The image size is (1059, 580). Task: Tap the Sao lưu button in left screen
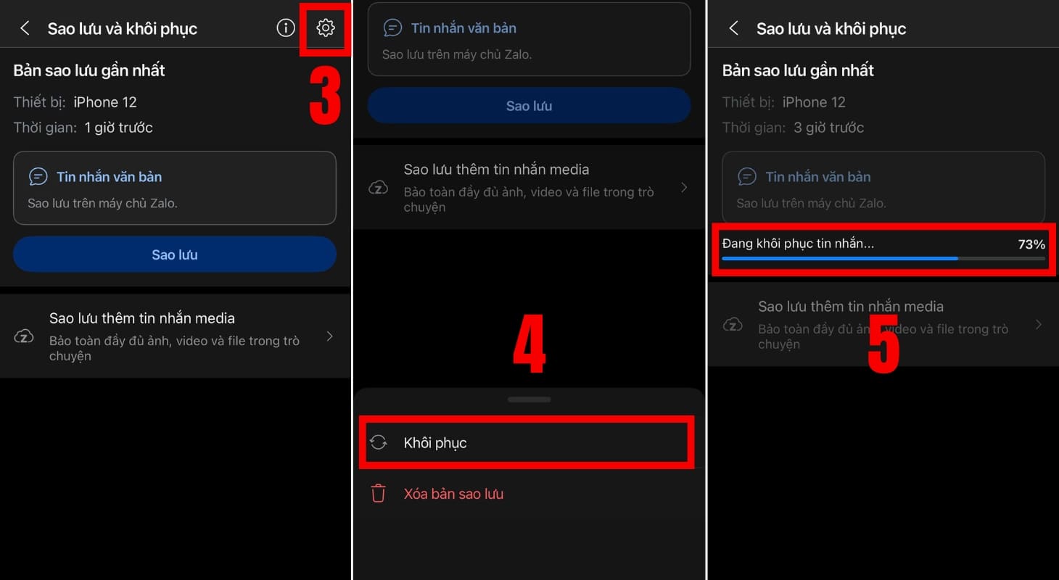coord(175,254)
